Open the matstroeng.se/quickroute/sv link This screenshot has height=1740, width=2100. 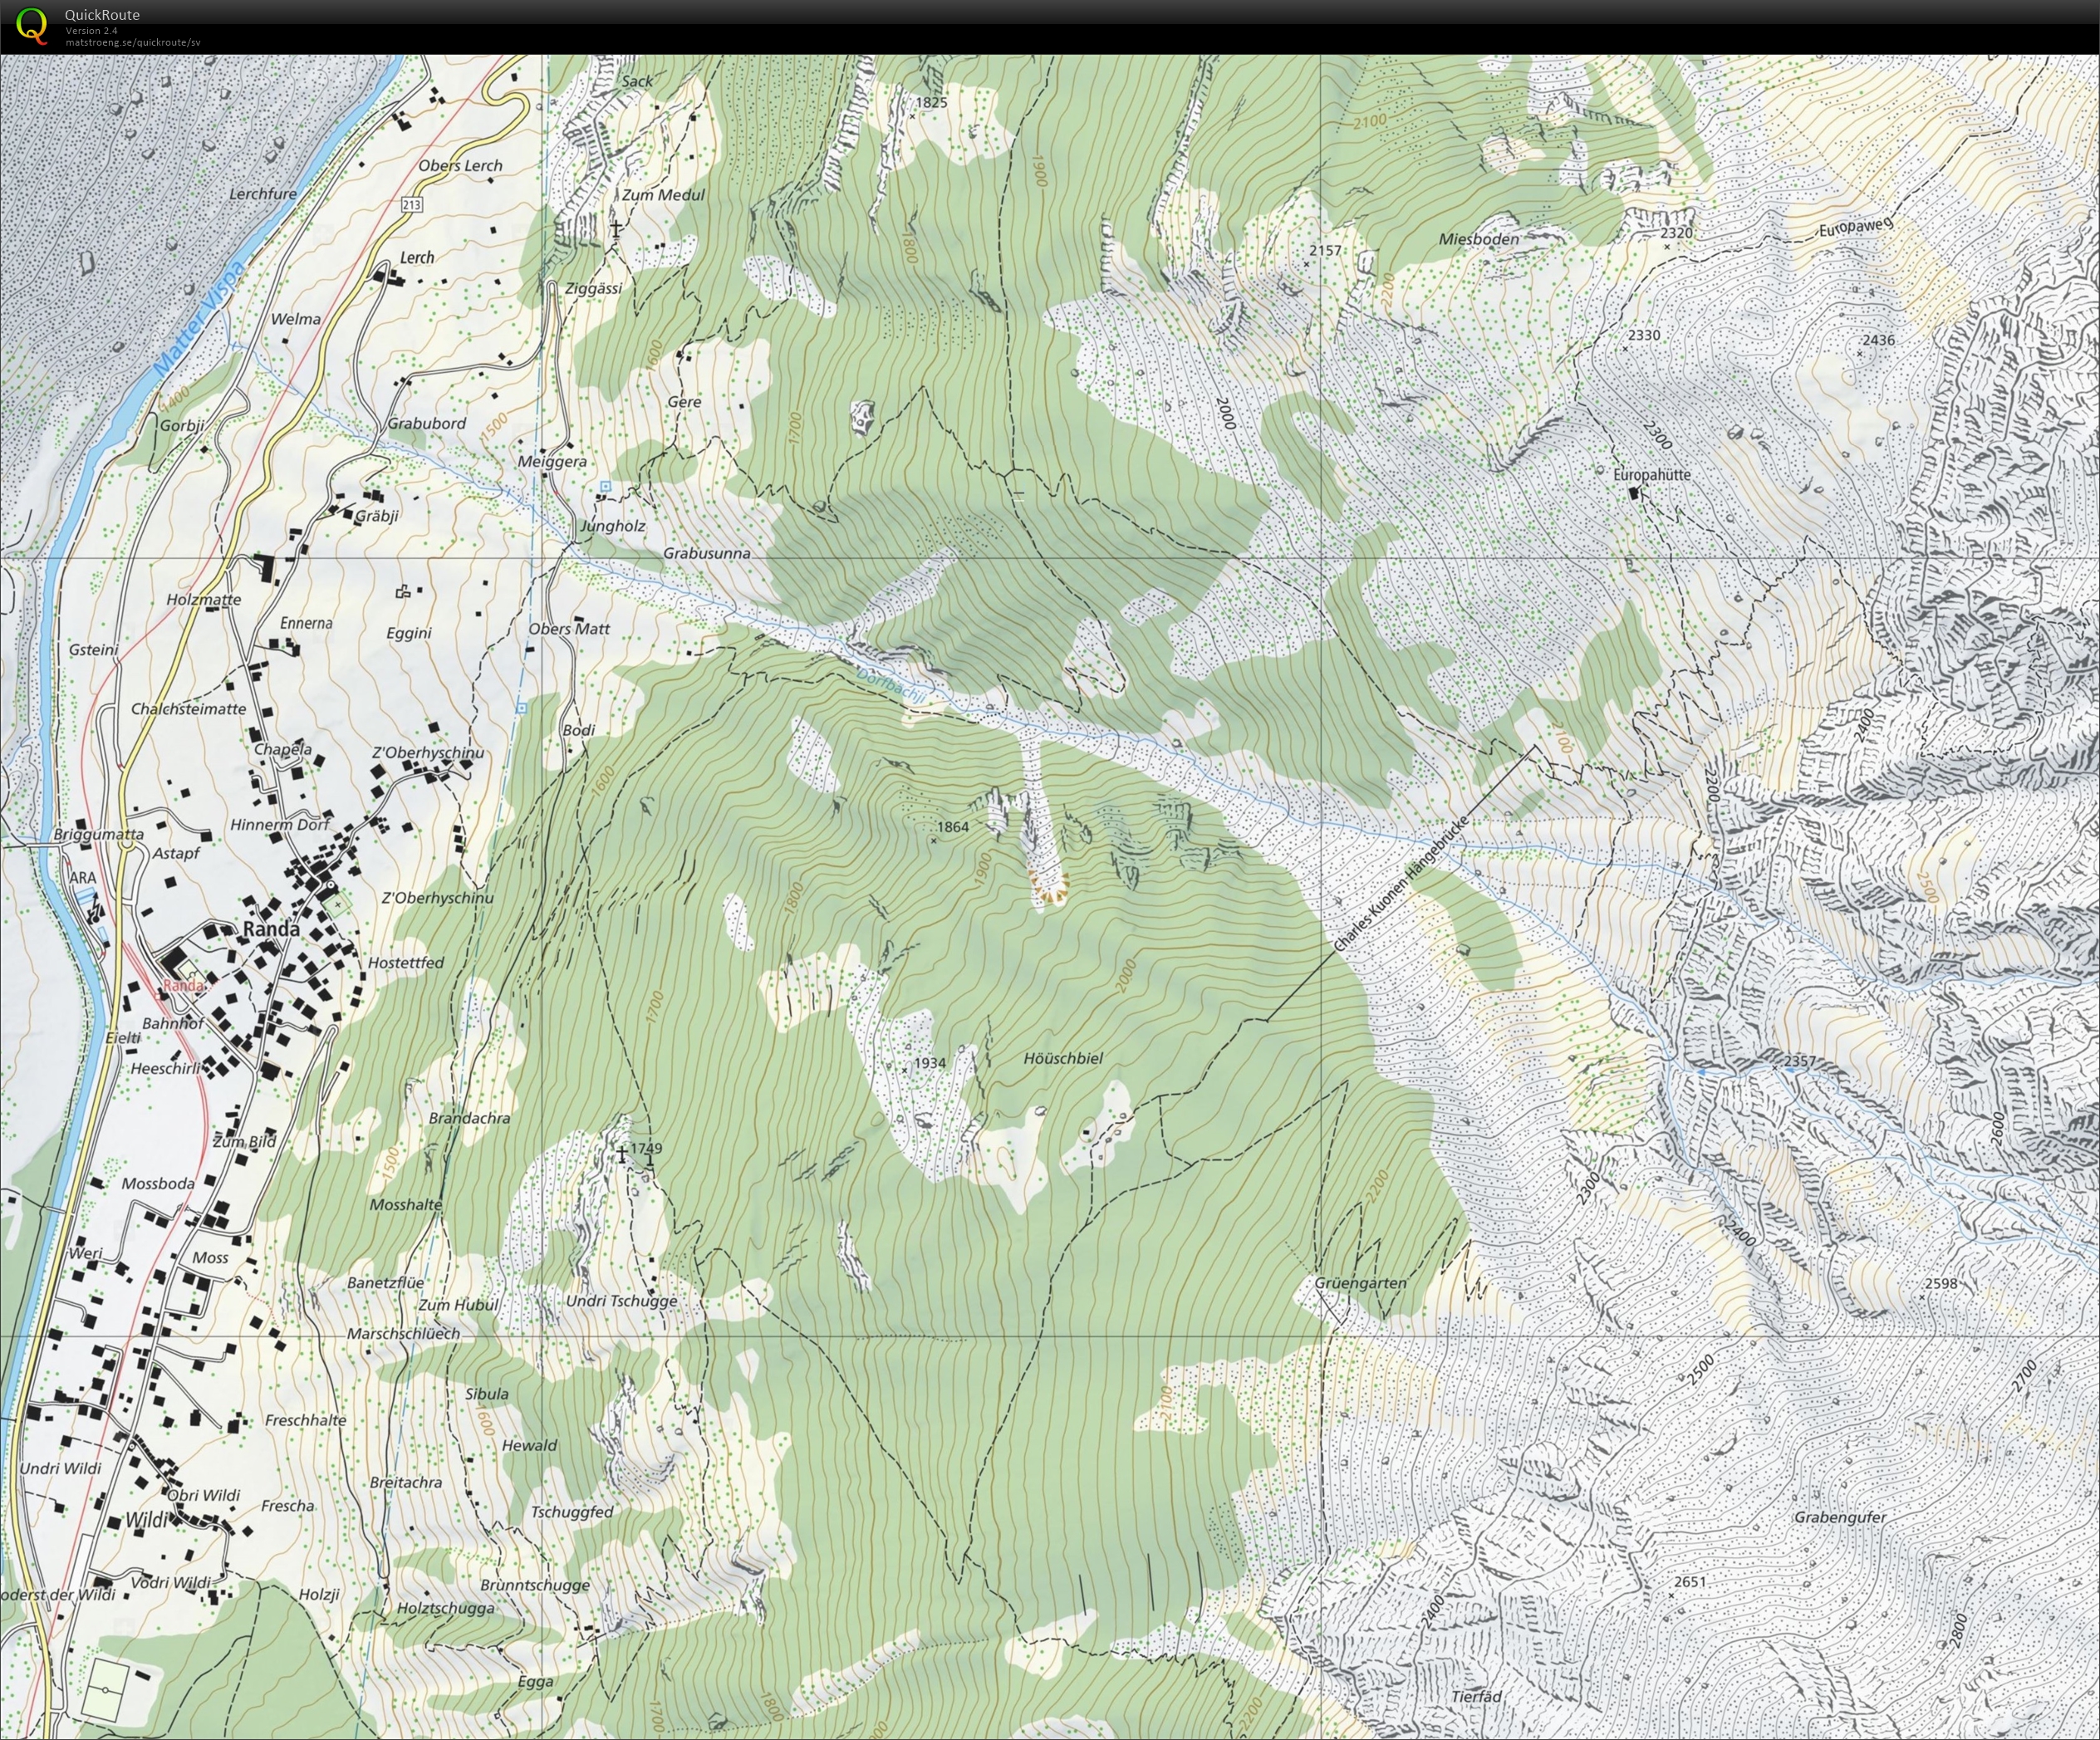point(133,42)
